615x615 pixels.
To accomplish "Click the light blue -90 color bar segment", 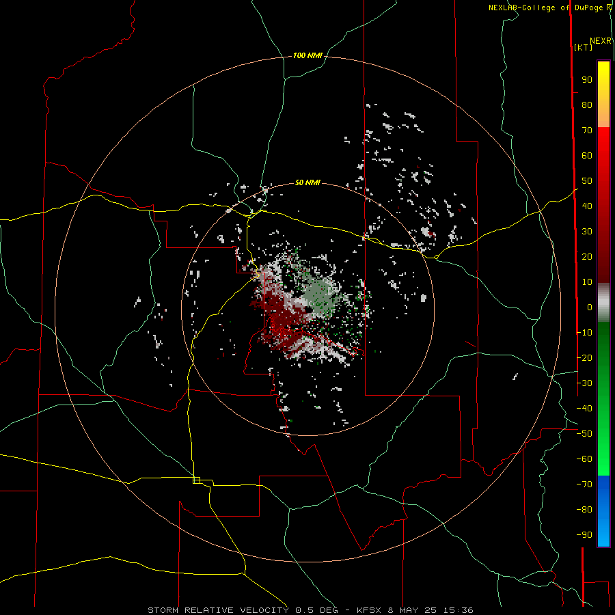I will (x=603, y=534).
